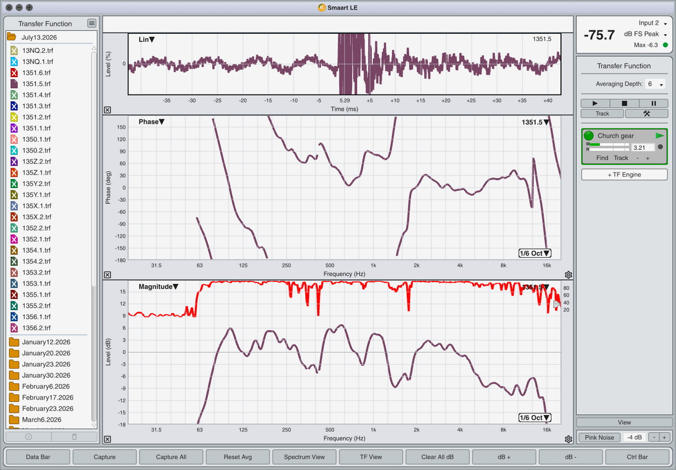This screenshot has height=470, width=676.
Task: Toggle visibility of trace 1351.6.trf
Action: click(x=15, y=73)
